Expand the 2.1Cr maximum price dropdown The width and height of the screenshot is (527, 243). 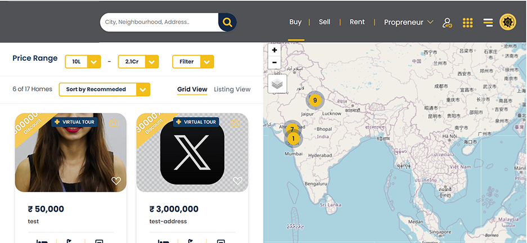[x=151, y=62]
